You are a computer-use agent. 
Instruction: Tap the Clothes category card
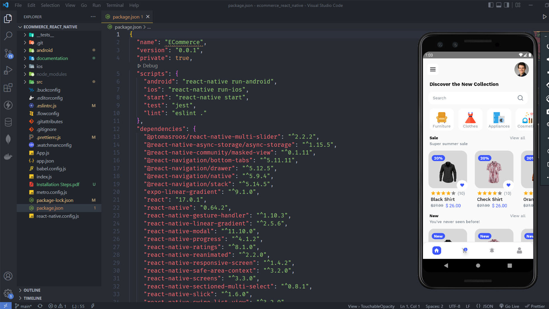click(470, 119)
